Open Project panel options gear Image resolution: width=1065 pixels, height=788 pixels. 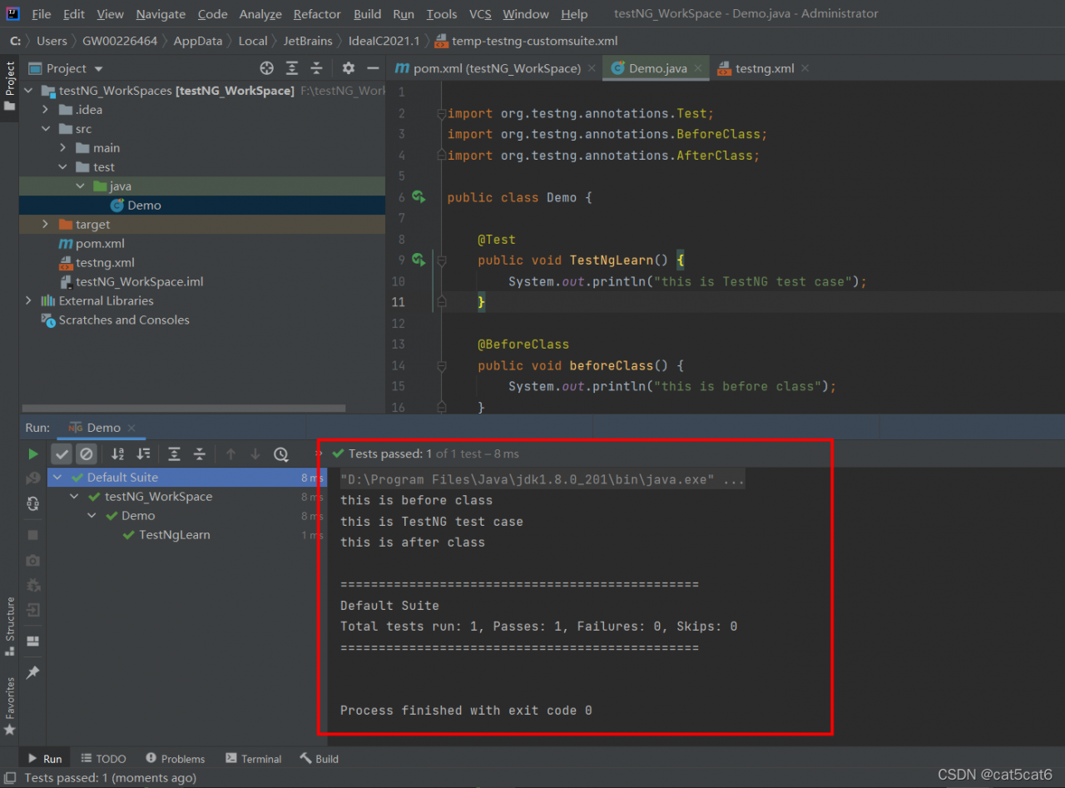click(348, 68)
